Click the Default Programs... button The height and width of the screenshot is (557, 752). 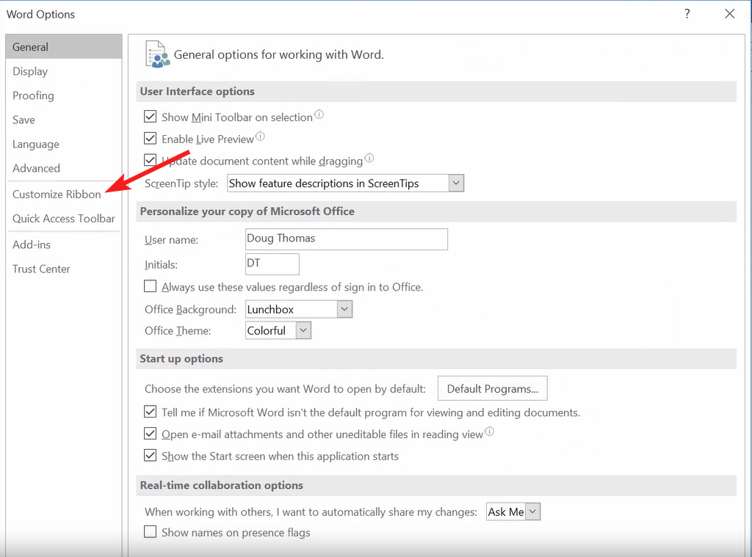pos(493,388)
